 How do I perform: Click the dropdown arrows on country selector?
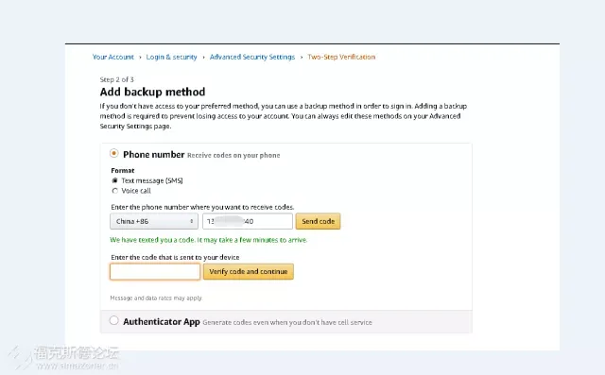pos(191,221)
